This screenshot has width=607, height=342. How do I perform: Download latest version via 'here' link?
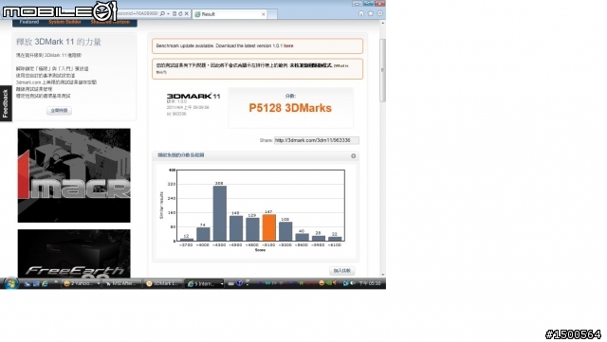(288, 46)
